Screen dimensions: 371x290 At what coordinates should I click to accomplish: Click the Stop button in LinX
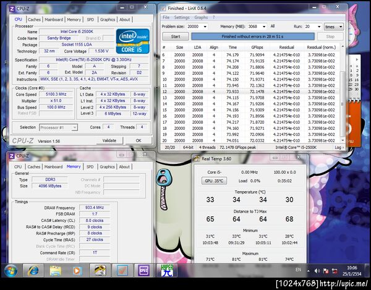point(330,36)
